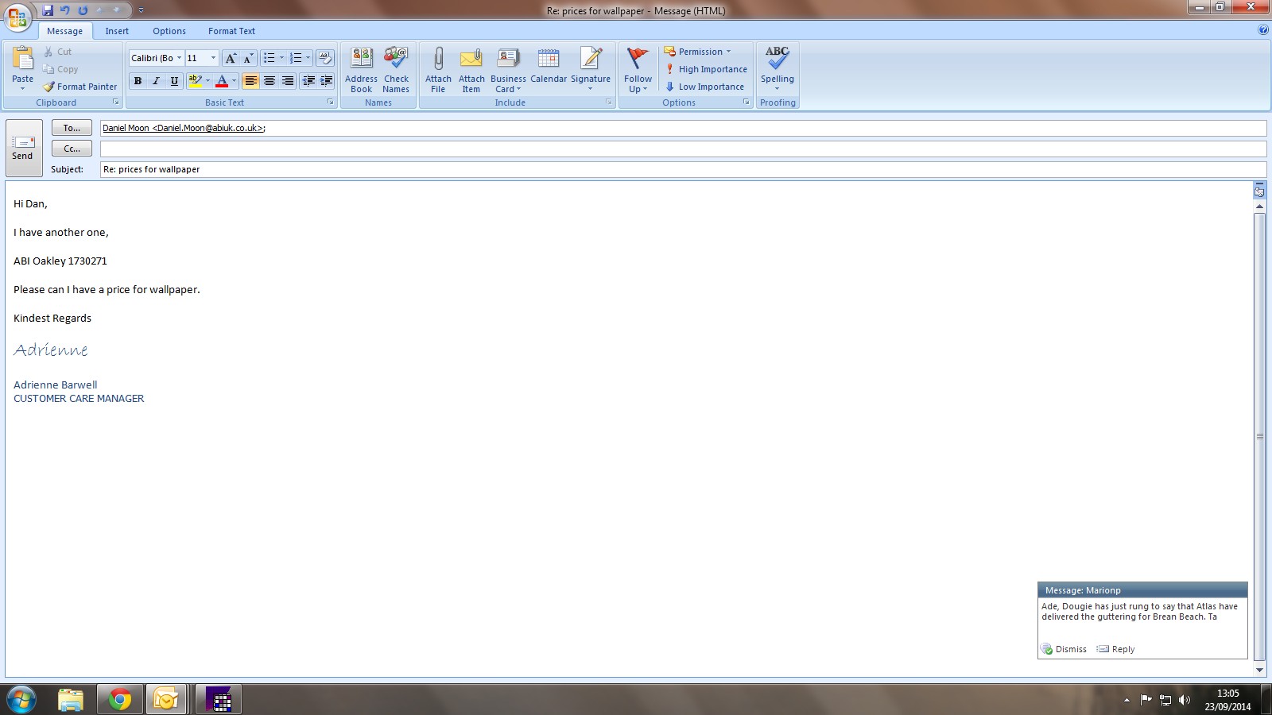Dismiss the Marionp message notification
The width and height of the screenshot is (1272, 715).
[x=1064, y=649]
